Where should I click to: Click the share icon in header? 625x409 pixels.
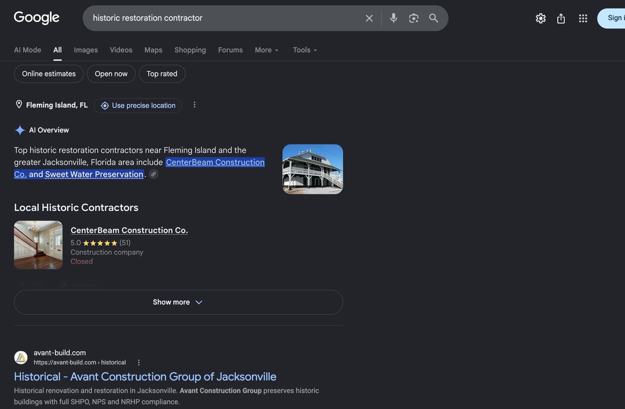point(561,18)
